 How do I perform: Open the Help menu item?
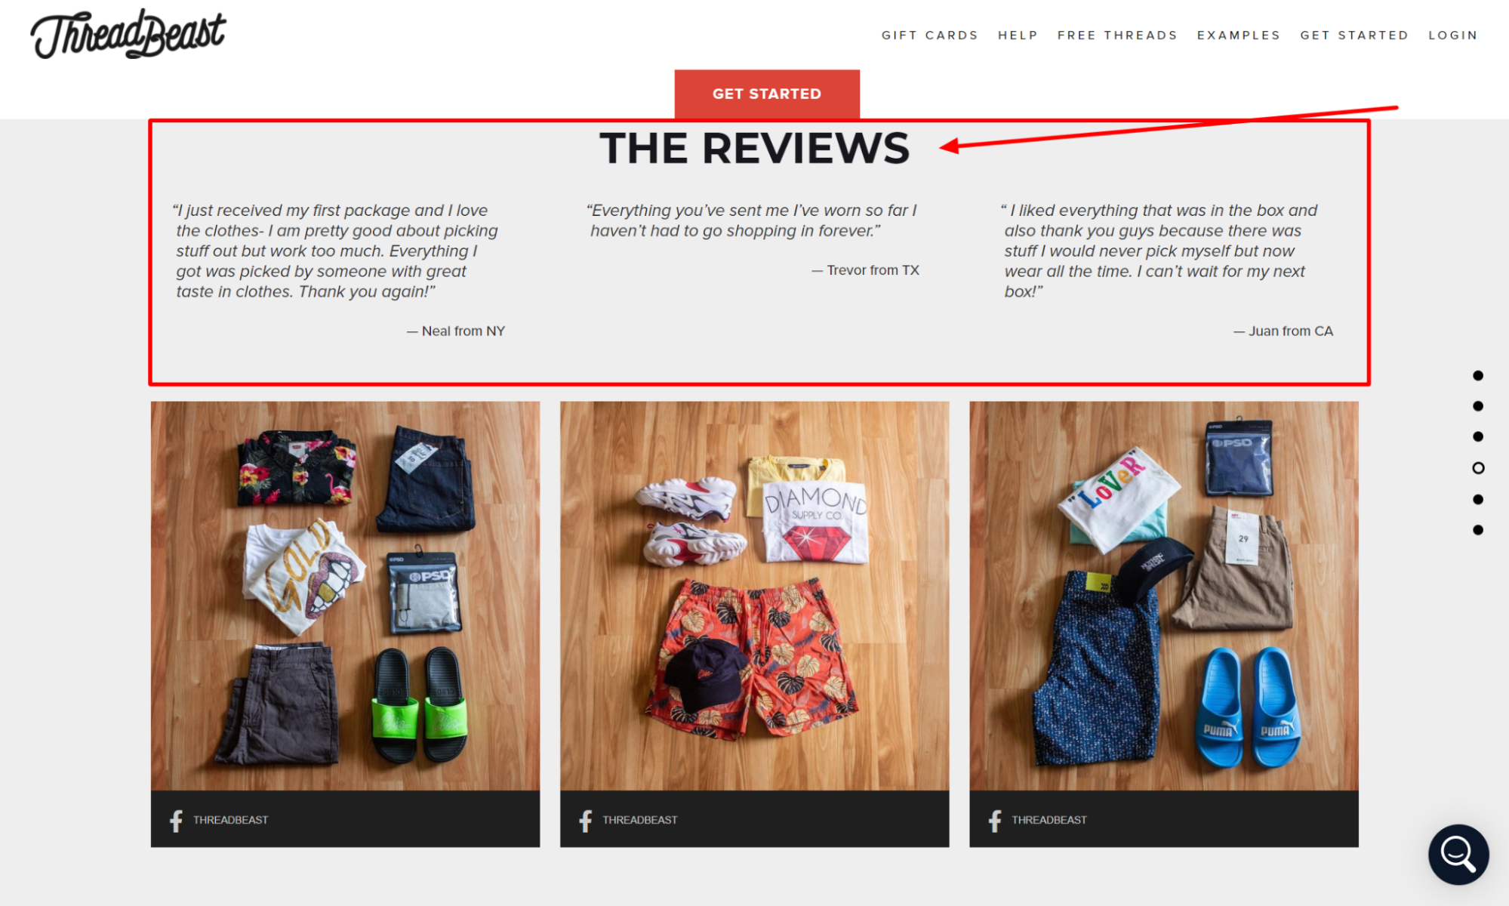tap(1018, 35)
